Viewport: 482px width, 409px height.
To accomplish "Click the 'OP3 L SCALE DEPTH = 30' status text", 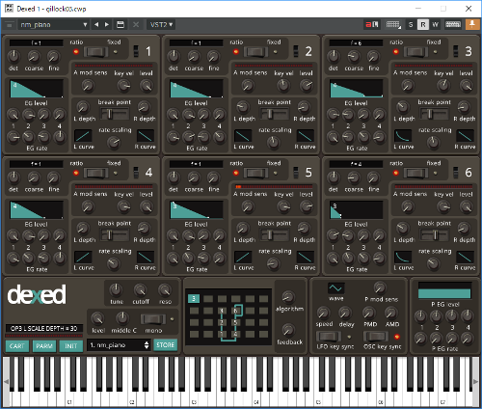I will click(x=44, y=329).
